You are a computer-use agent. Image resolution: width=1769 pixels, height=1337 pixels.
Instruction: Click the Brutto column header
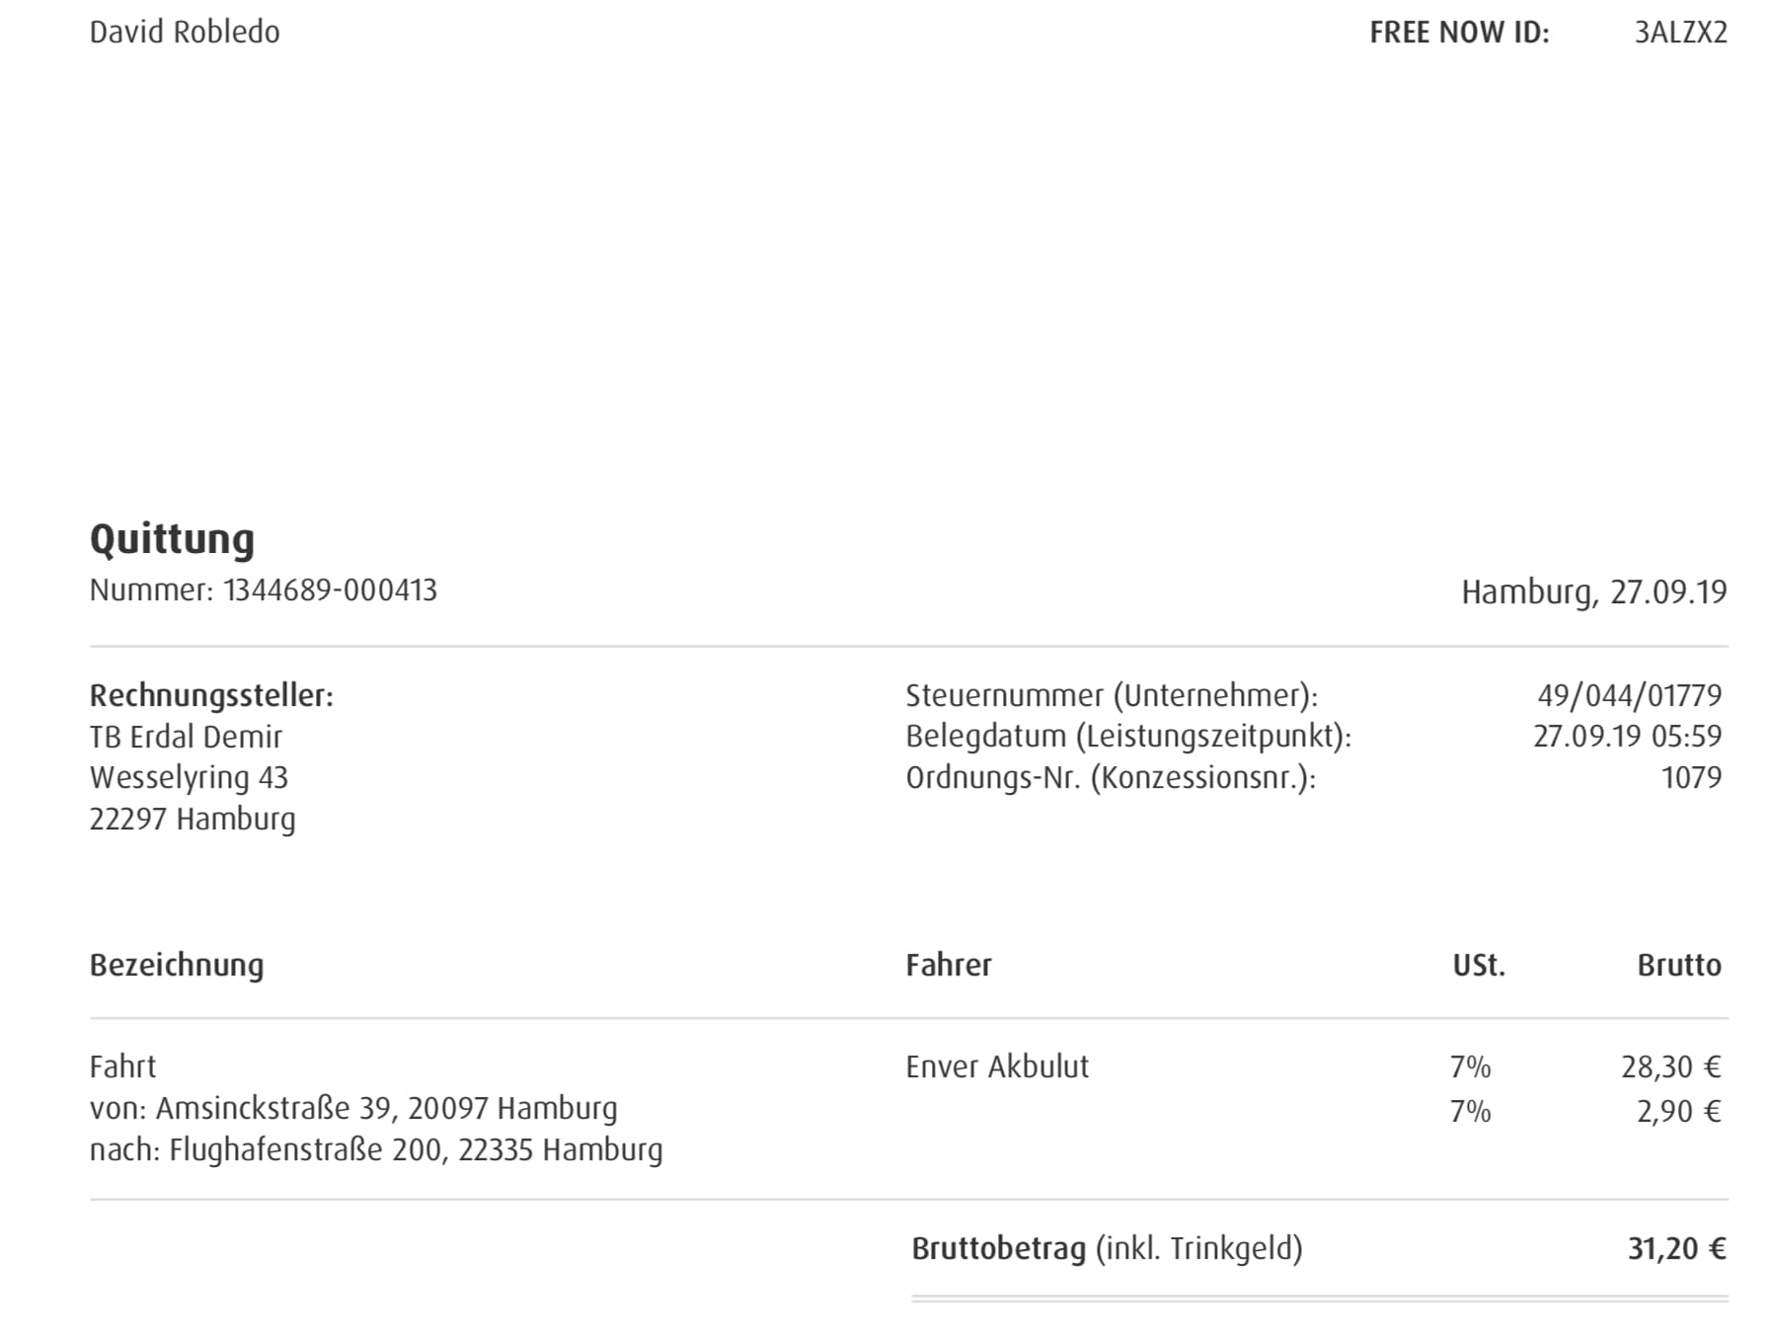click(1679, 965)
